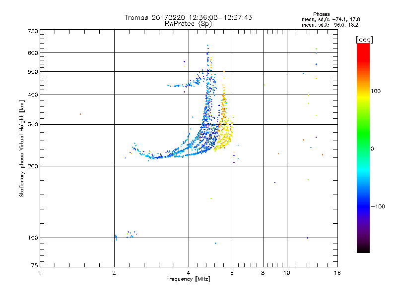The width and height of the screenshot is (397, 297).
Task: Click the colorbar tick label '0'
Action: point(372,149)
